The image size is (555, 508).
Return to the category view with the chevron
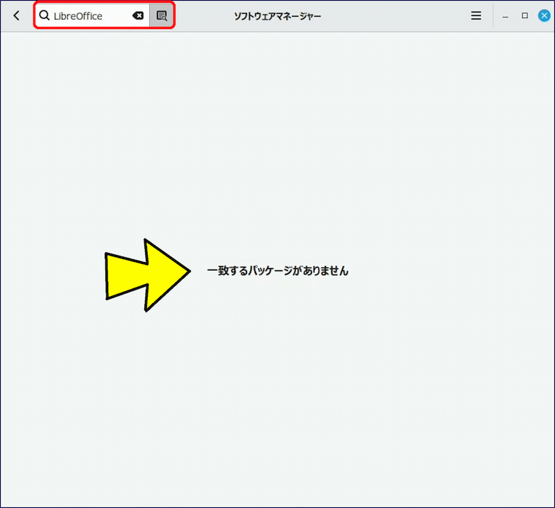click(16, 15)
